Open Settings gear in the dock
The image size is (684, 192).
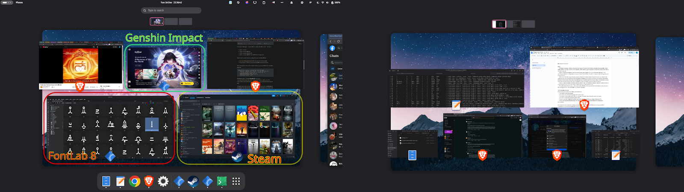pyautogui.click(x=163, y=182)
